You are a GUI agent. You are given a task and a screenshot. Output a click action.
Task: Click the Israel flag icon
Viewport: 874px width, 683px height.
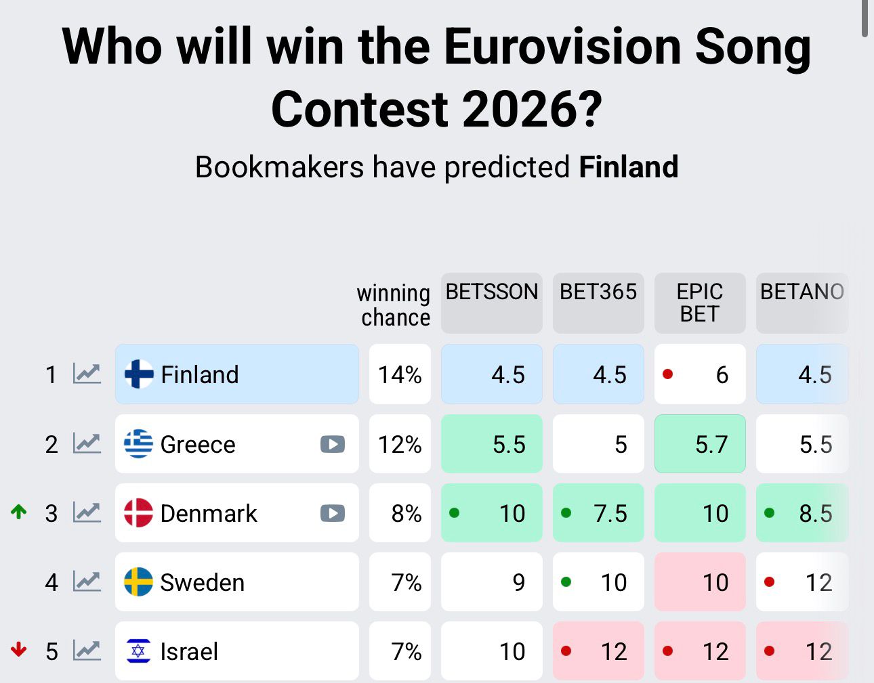point(138,651)
